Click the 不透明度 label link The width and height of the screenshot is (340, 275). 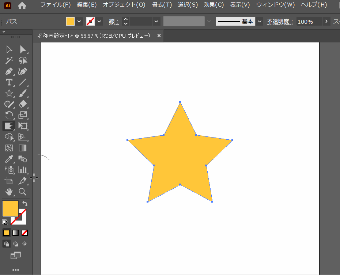coord(280,22)
